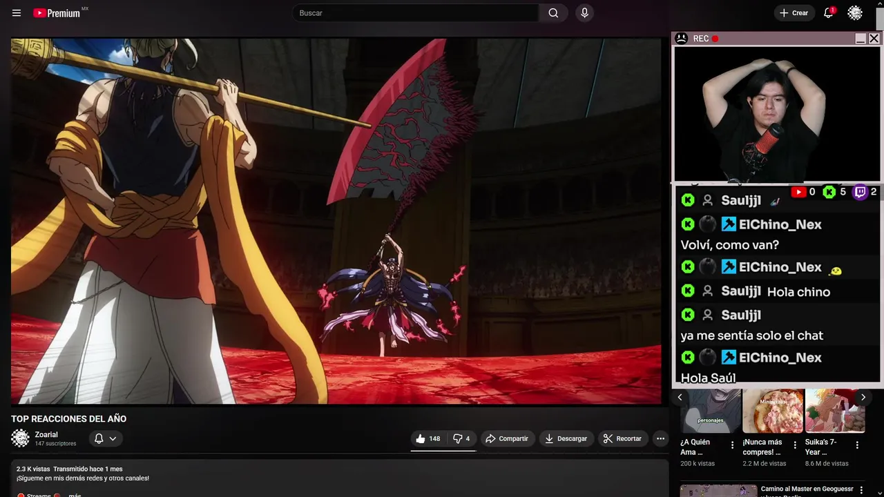Click the Recortar clip button
Image resolution: width=884 pixels, height=497 pixels.
pos(622,438)
